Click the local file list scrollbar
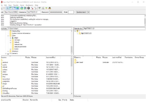This screenshot has width=148, height=103. click(72, 75)
